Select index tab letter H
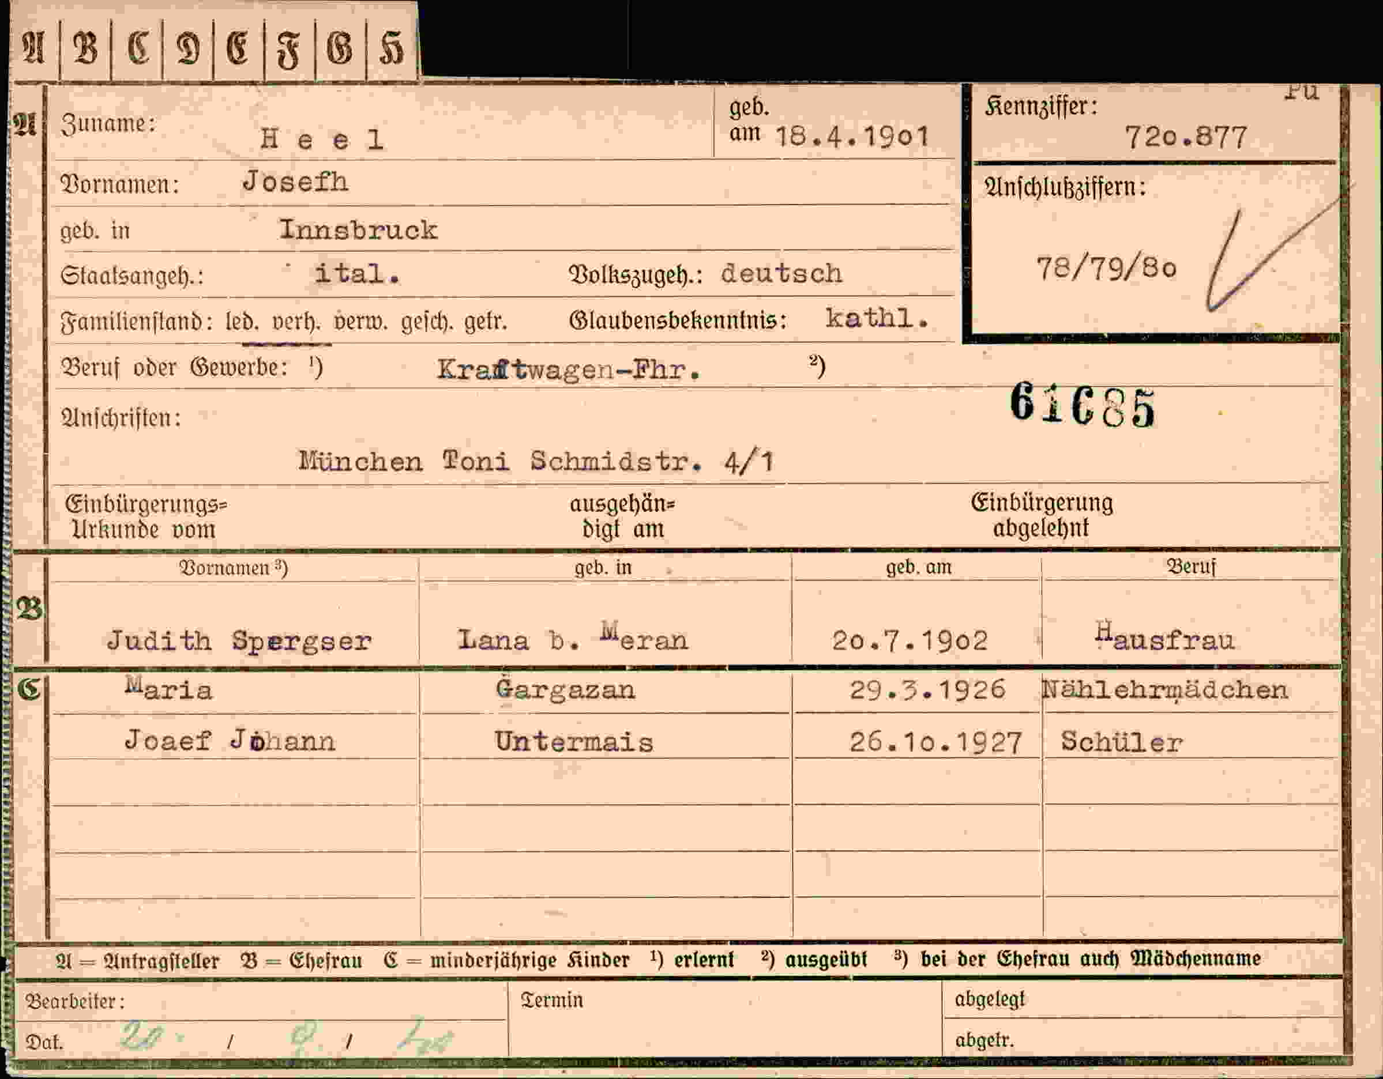1383x1079 pixels. 392,48
